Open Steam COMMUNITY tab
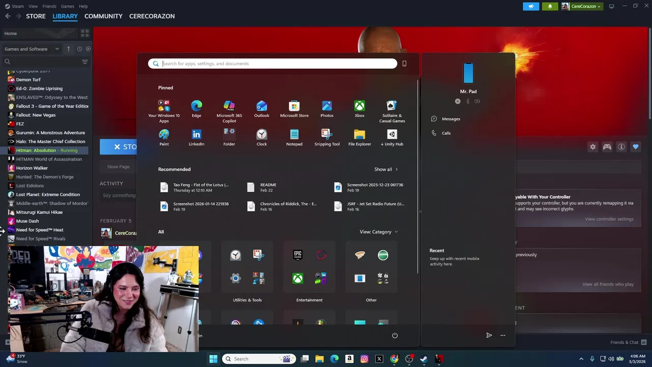Image resolution: width=652 pixels, height=367 pixels. pos(103,16)
